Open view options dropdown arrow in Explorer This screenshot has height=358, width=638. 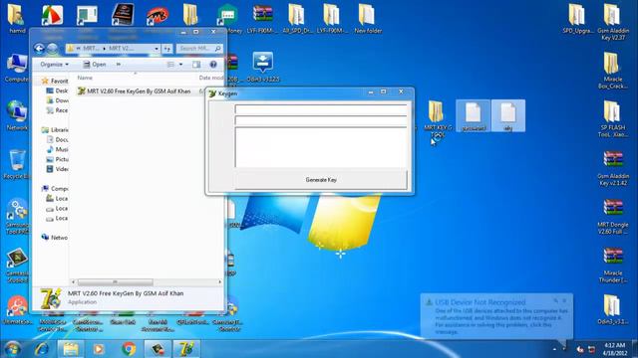tap(180, 64)
